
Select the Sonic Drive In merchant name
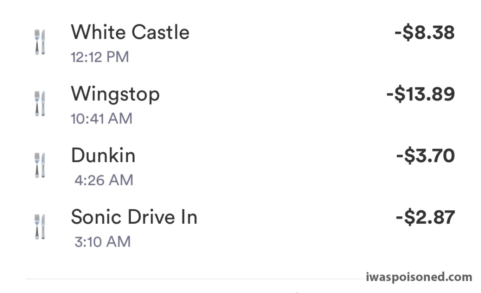pyautogui.click(x=134, y=217)
